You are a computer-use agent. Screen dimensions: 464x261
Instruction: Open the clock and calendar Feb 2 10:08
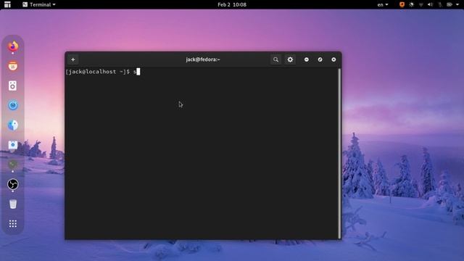[232, 4]
